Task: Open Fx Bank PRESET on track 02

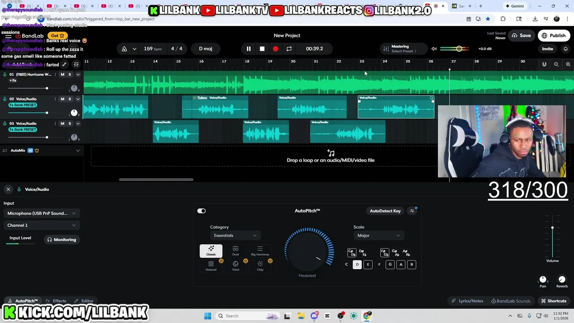Action: point(23,105)
